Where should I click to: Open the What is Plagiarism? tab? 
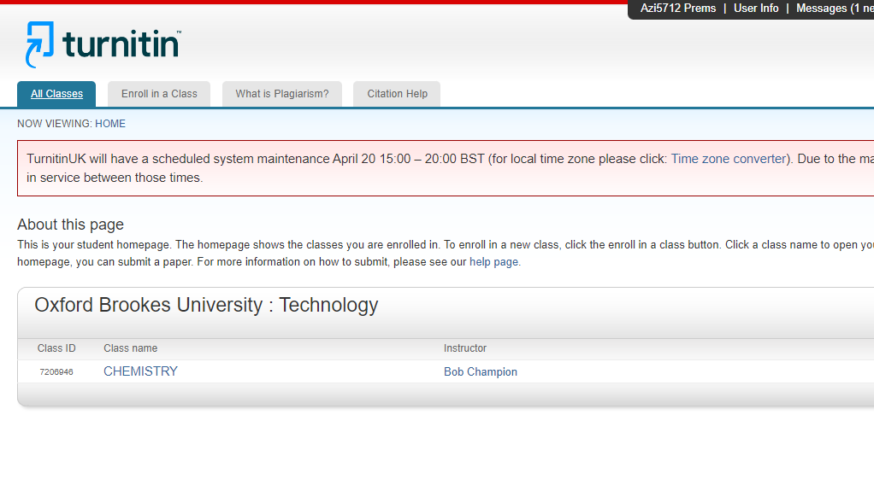[x=282, y=94]
